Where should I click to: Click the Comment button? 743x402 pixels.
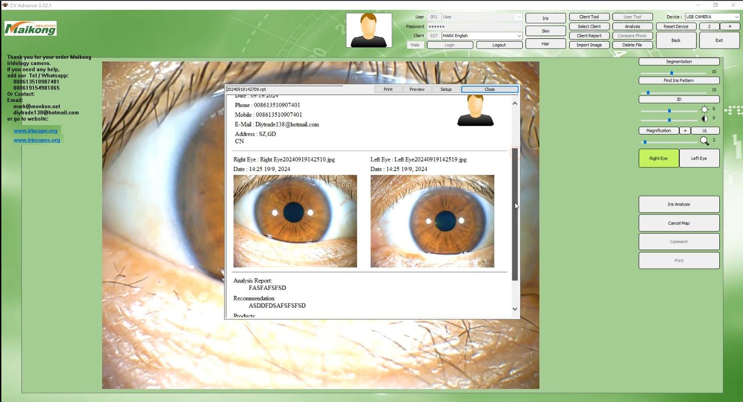click(679, 242)
